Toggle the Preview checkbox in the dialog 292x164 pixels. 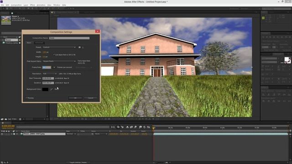coord(26,98)
